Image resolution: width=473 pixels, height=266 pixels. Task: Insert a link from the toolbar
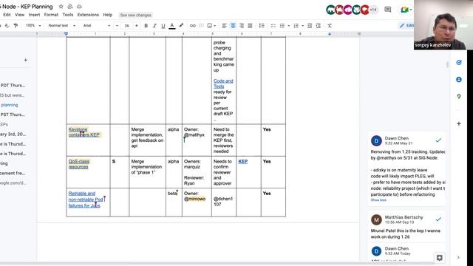192,26
